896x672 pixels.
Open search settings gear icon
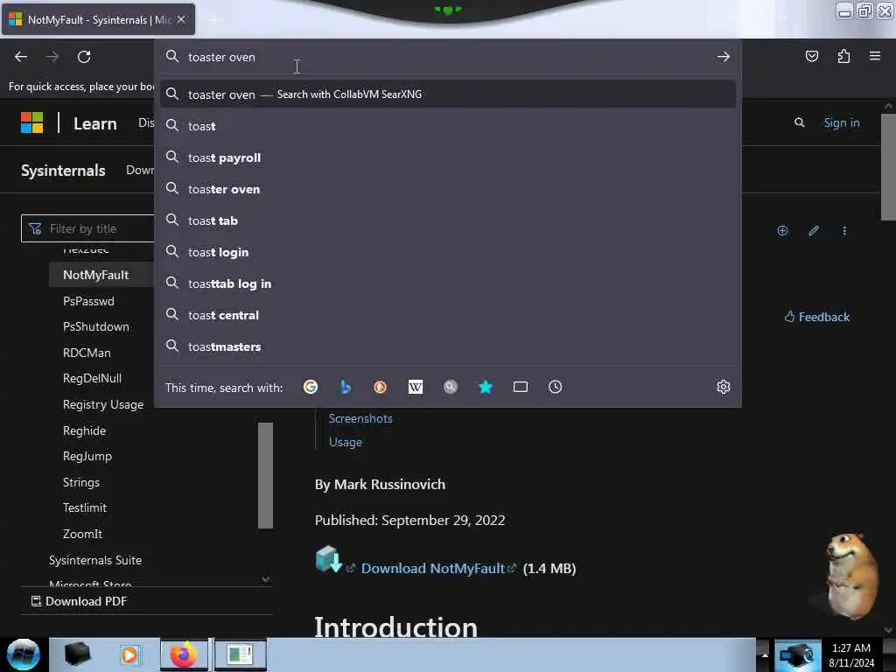coord(724,387)
